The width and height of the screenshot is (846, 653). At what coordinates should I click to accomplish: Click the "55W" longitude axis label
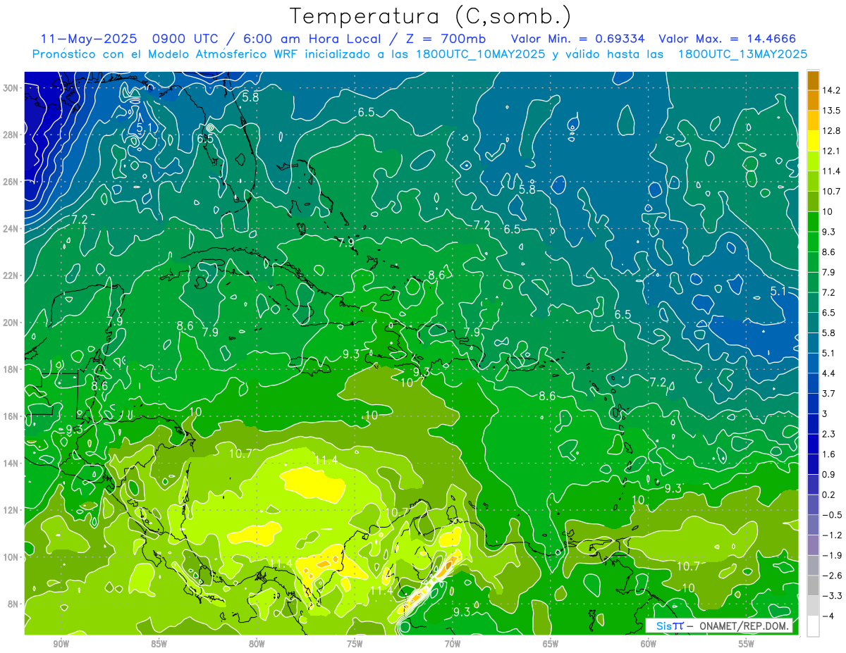(747, 644)
